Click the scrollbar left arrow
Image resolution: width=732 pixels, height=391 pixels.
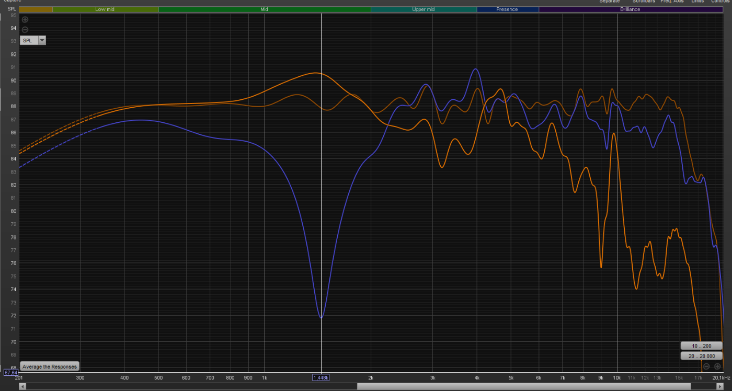pos(22,386)
